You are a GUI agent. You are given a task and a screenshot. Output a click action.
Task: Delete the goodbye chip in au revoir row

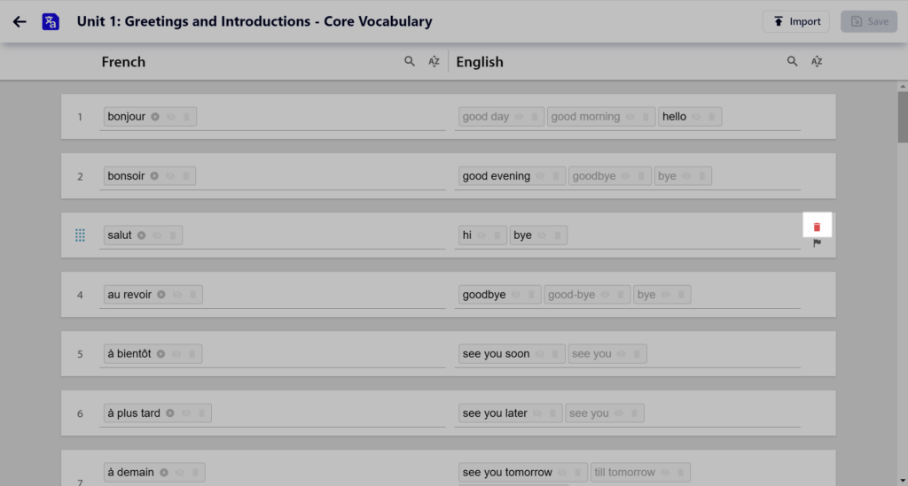click(531, 295)
